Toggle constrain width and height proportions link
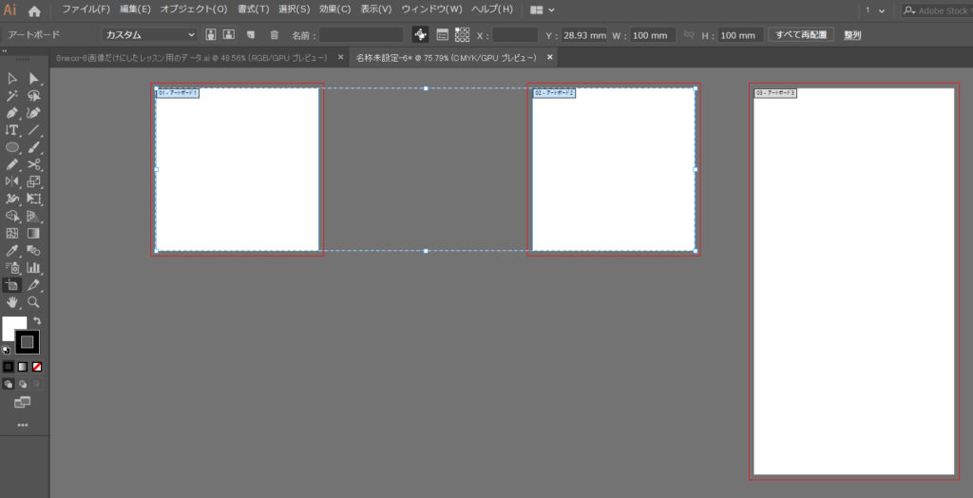Screen dimensions: 973x498 click(689, 35)
